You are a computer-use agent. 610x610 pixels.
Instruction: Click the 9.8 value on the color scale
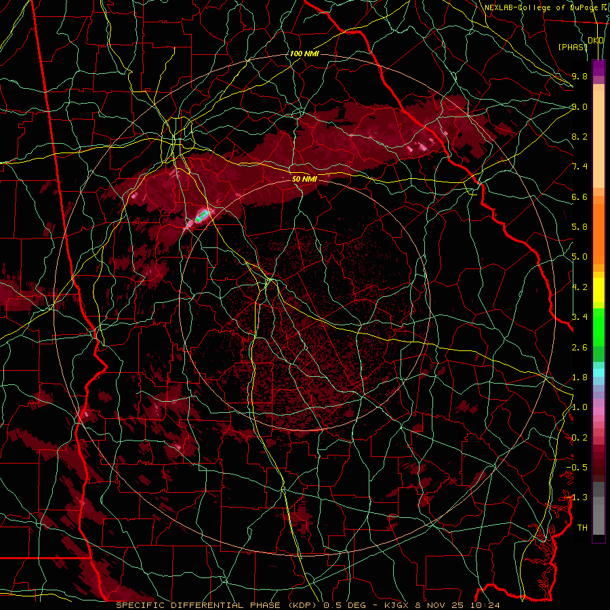tap(579, 76)
